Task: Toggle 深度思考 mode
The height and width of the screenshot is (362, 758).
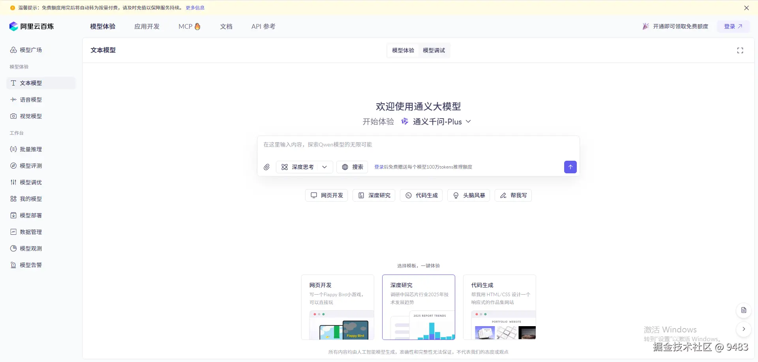Action: click(x=297, y=167)
